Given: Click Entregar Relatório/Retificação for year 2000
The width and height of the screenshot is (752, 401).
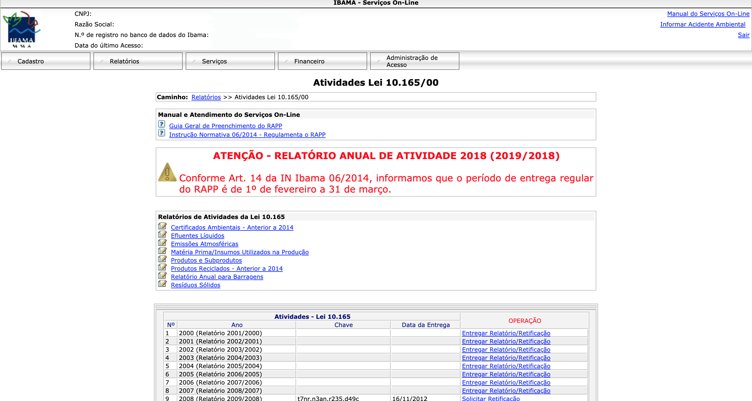Looking at the screenshot, I should pos(506,333).
